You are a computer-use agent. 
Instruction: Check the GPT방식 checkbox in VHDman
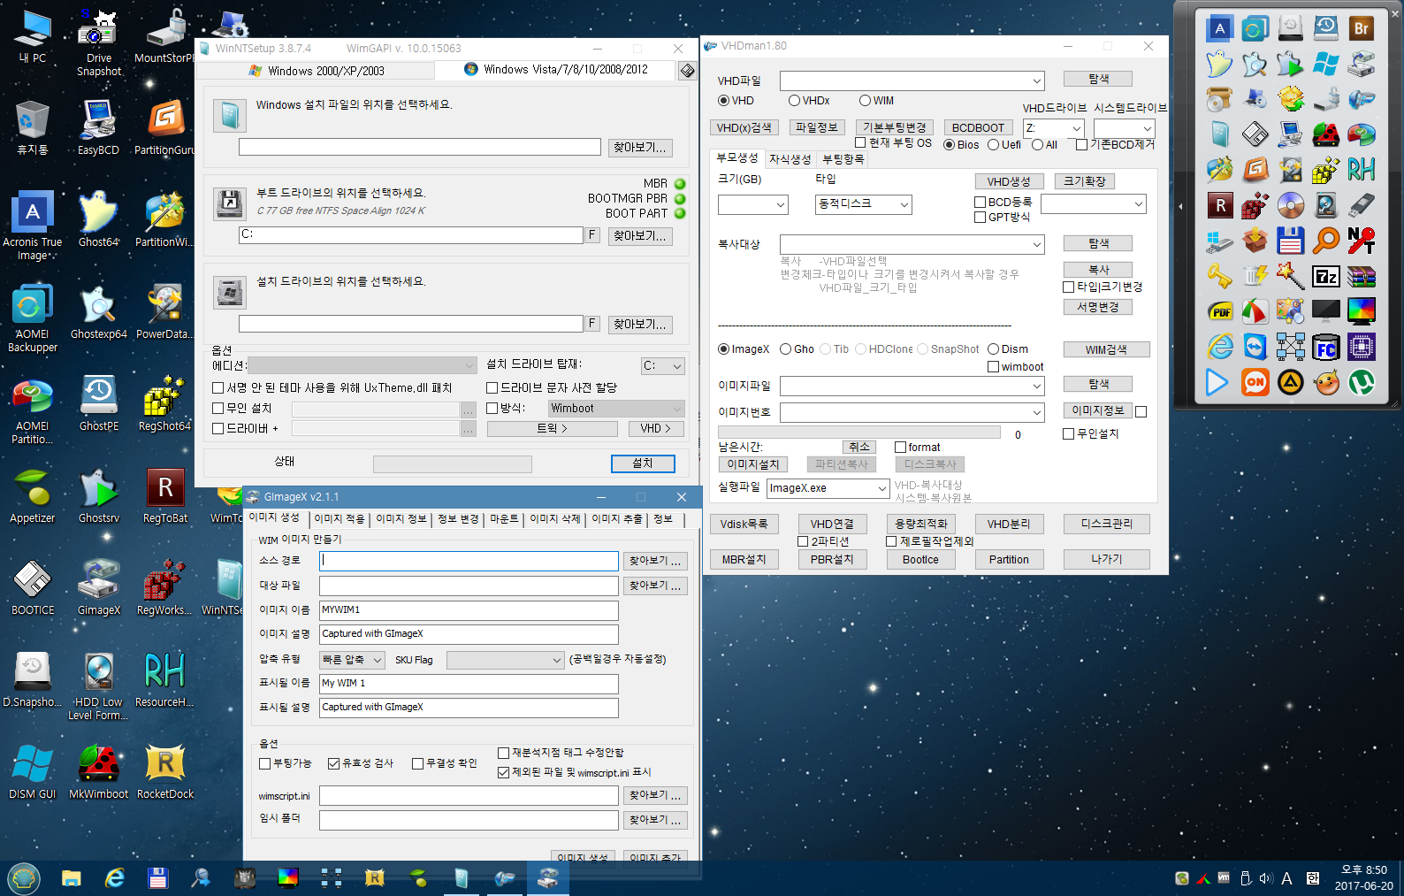point(1002,218)
